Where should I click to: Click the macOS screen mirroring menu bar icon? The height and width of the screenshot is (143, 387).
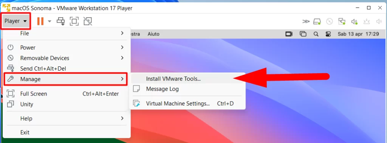289,34
